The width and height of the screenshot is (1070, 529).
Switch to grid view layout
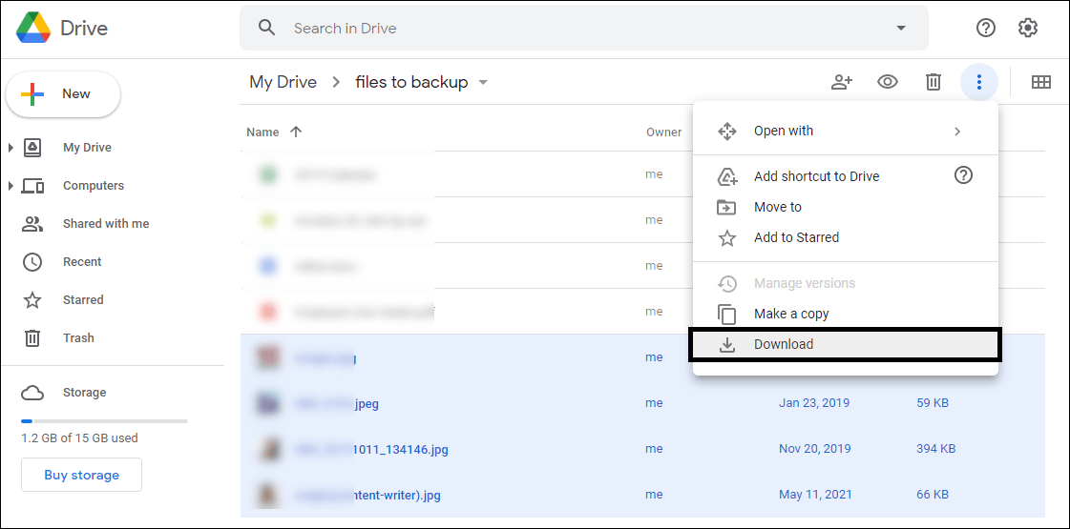(x=1041, y=82)
